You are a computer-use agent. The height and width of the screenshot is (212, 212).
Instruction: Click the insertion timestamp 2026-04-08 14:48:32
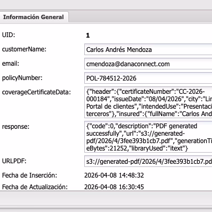114,175
